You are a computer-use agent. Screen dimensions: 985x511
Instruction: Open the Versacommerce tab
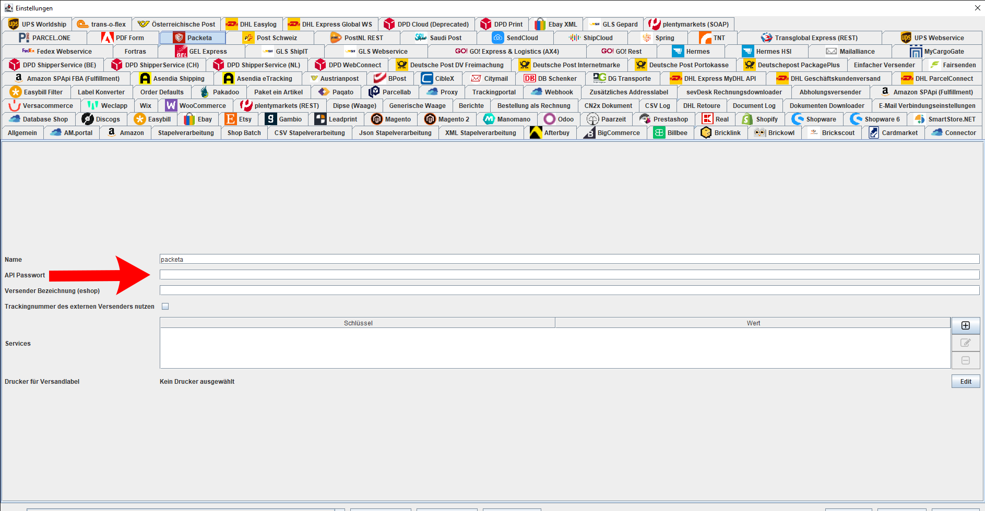[41, 105]
